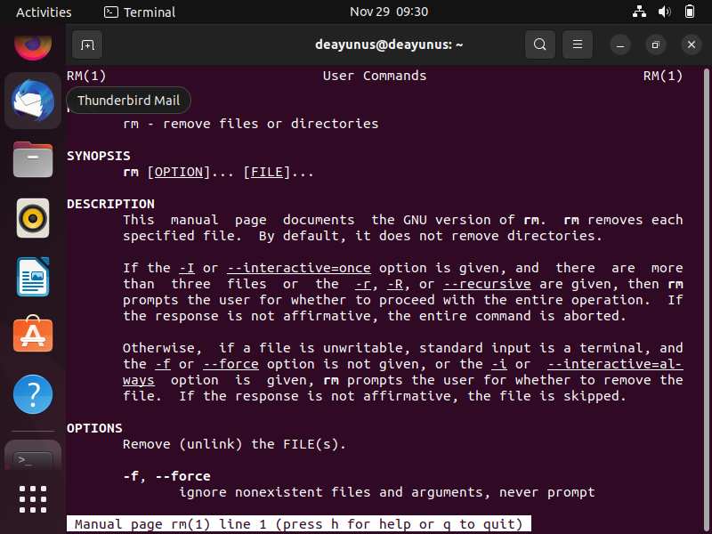Viewport: 712px width, 534px height.
Task: Open a new terminal tab
Action: coord(87,44)
